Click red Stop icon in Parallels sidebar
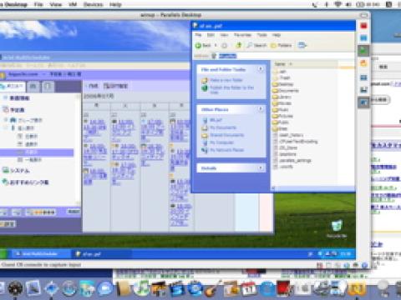Viewport: 401px width, 300px height. (x=363, y=26)
